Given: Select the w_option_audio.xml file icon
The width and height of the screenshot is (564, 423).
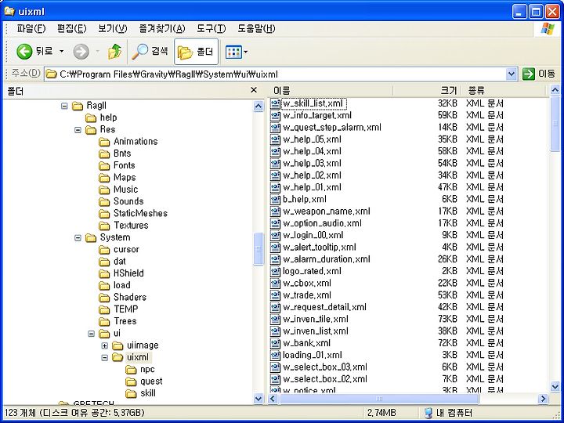Looking at the screenshot, I should pos(275,223).
